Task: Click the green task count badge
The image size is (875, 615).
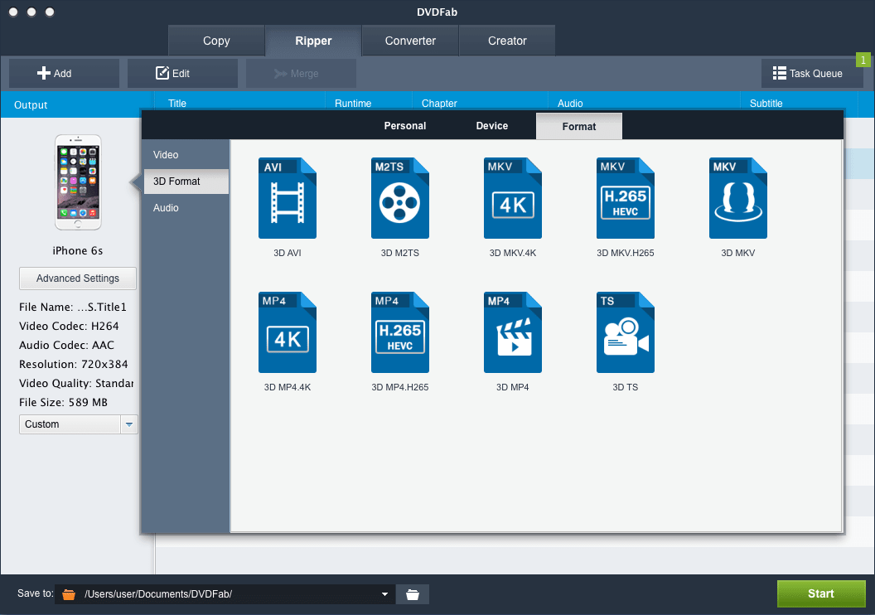Action: point(863,60)
